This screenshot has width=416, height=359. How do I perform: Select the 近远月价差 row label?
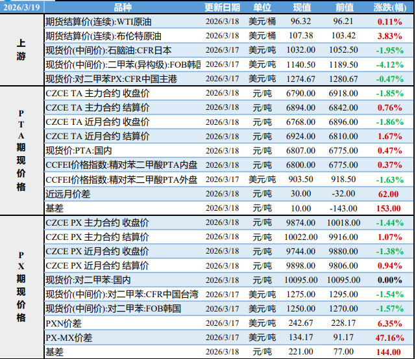(x=68, y=194)
